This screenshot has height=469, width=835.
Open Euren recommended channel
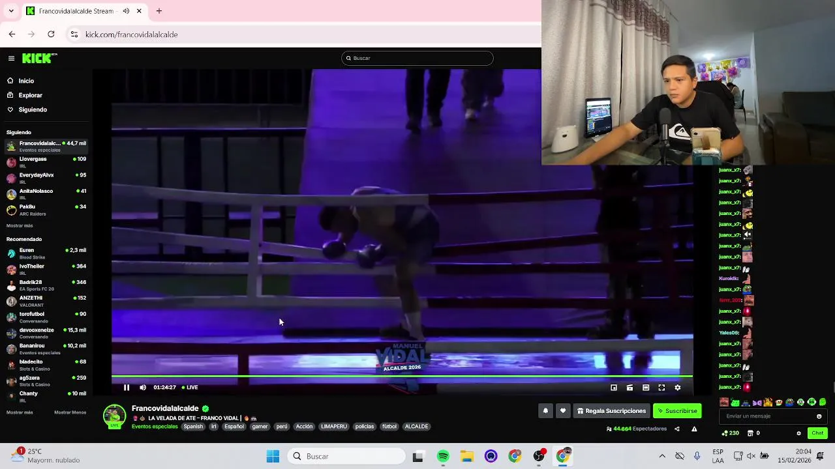(x=46, y=253)
